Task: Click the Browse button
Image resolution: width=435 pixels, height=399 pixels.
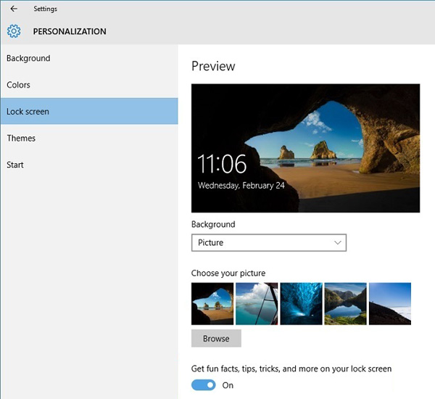Action: 216,339
